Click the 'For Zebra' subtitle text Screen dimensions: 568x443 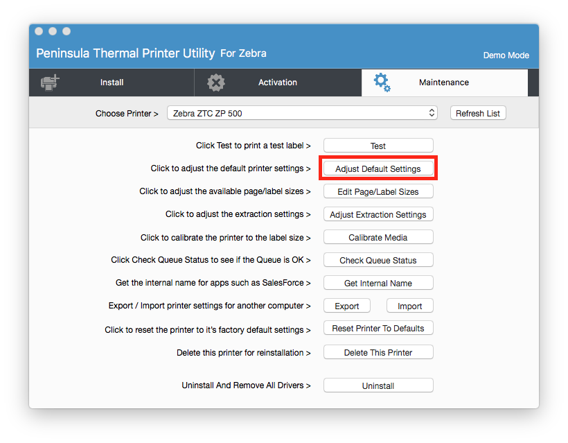point(243,53)
